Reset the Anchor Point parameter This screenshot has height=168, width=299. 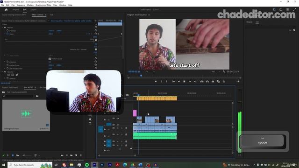(96, 65)
